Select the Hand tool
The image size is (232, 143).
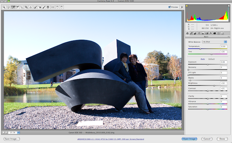8,7
